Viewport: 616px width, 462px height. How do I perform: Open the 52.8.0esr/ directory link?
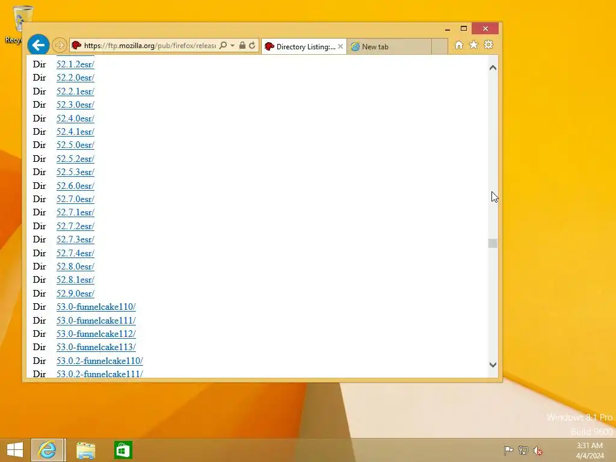click(x=75, y=266)
